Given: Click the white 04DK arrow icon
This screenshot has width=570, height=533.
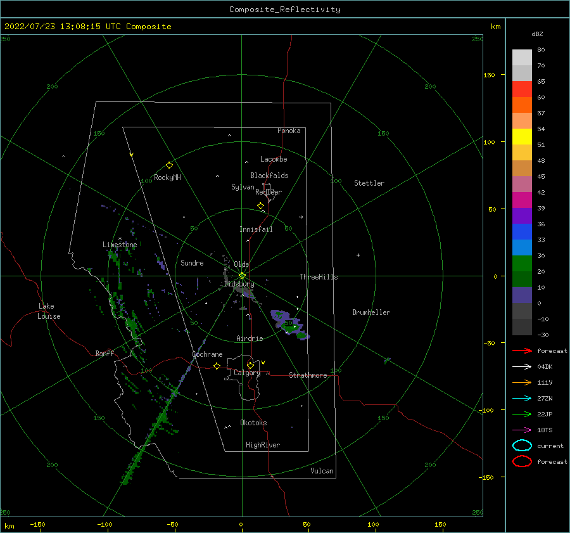Looking at the screenshot, I should [522, 366].
